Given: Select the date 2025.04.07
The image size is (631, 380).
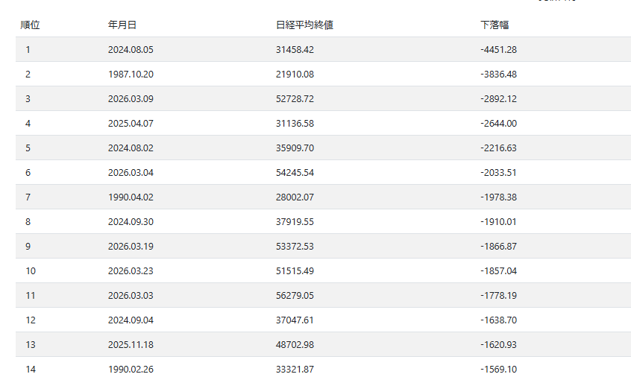Looking at the screenshot, I should click(131, 123).
